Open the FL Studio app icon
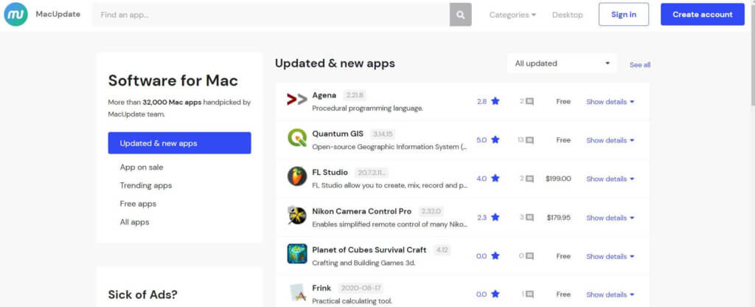 click(297, 176)
